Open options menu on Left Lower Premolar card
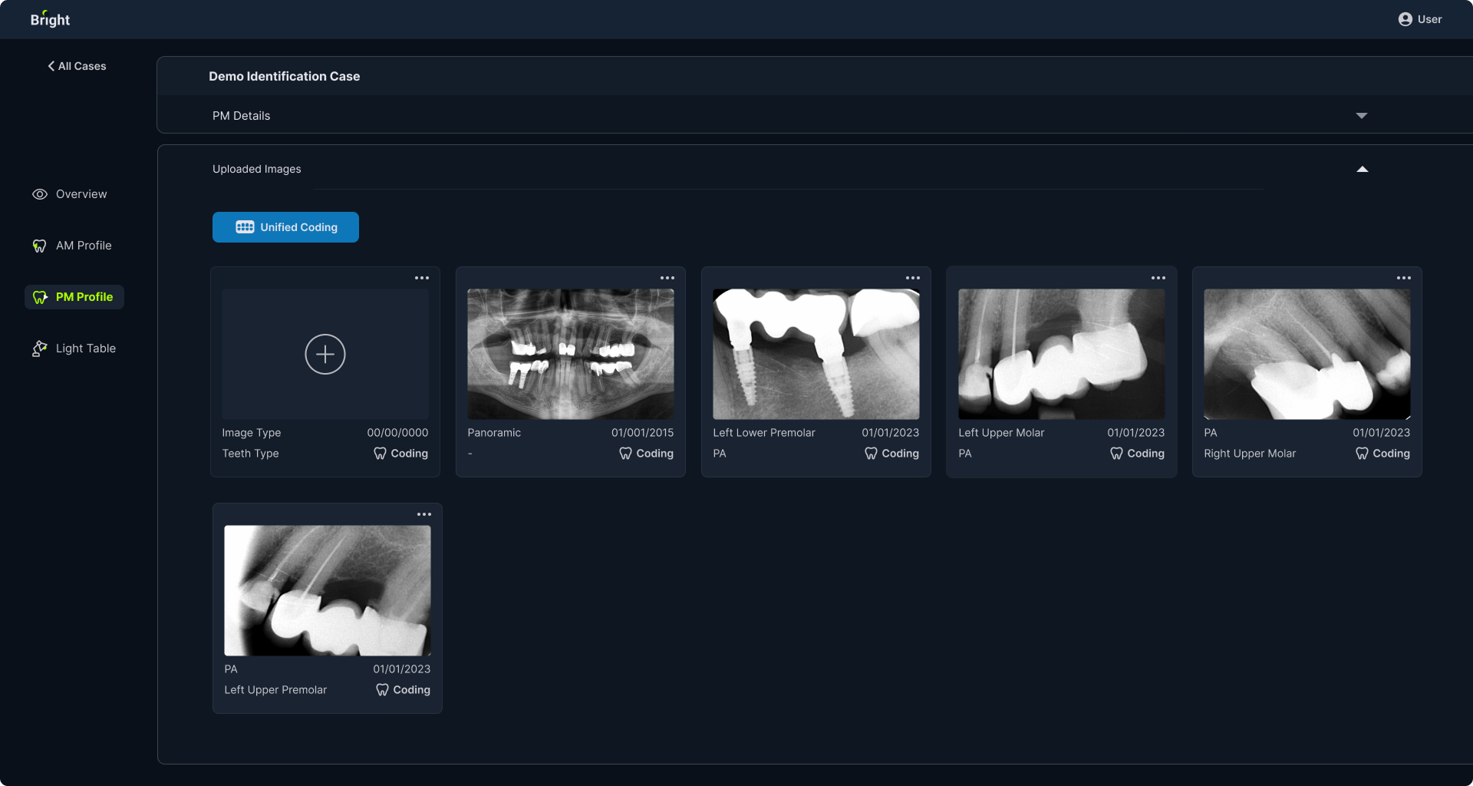 (913, 278)
